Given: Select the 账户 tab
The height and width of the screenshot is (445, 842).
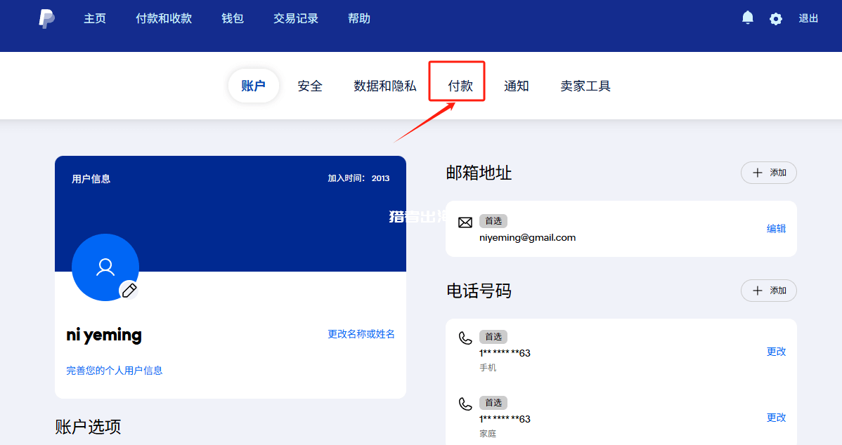Looking at the screenshot, I should click(x=254, y=86).
